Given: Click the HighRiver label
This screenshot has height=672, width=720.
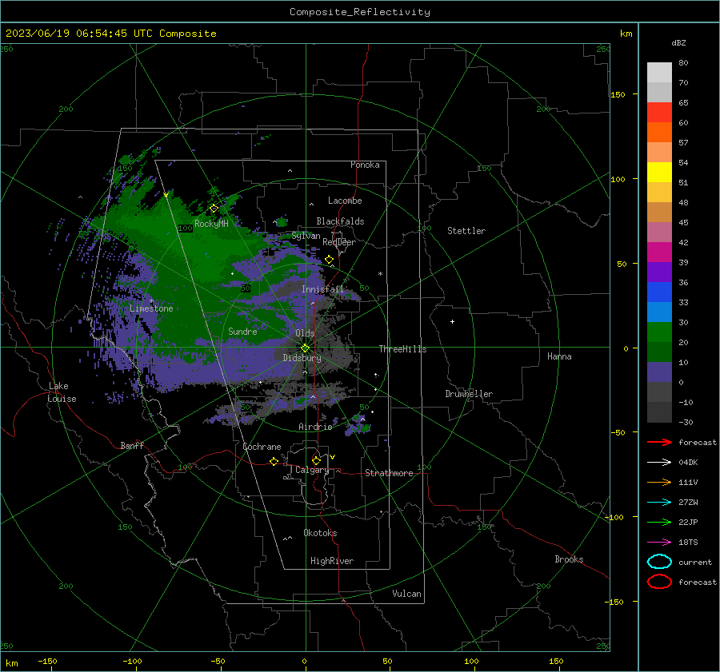Looking at the screenshot, I should [332, 561].
